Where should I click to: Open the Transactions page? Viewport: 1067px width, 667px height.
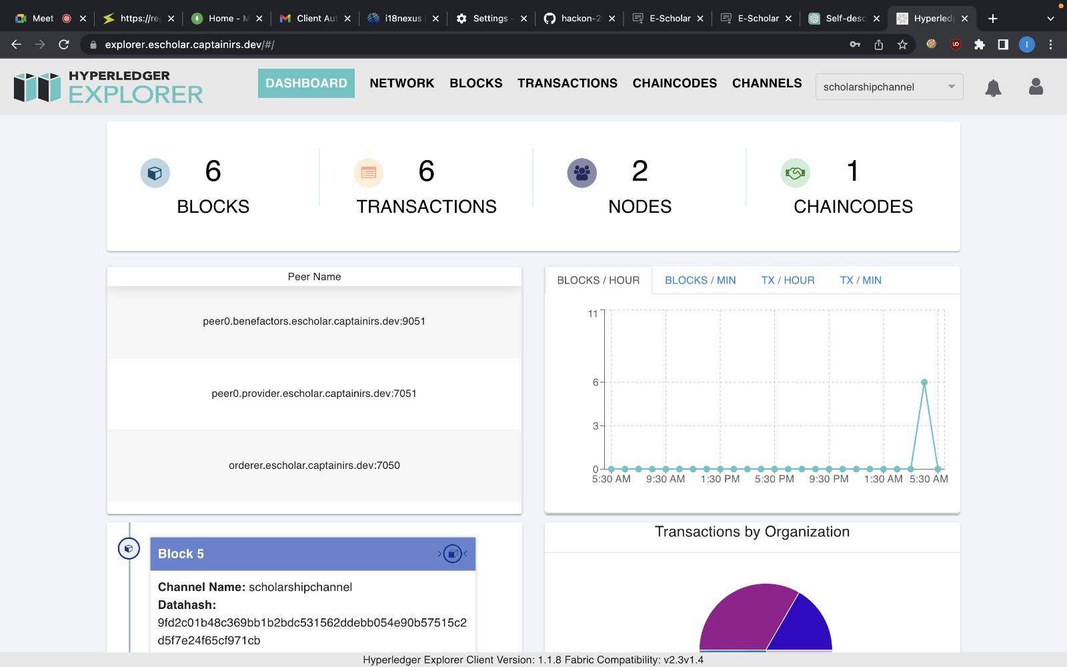568,83
